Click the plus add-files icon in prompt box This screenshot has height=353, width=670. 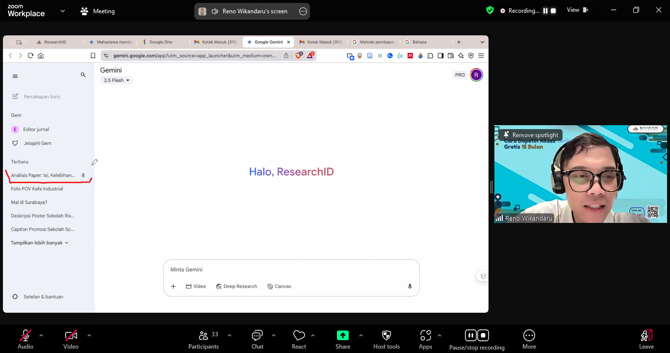tap(173, 286)
